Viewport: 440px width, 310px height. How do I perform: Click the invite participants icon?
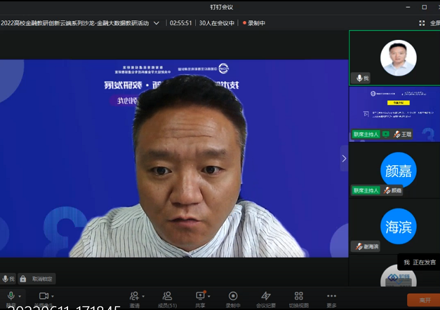coord(134,296)
